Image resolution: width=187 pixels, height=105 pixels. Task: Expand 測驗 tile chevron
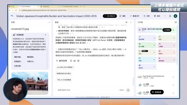[154, 60]
